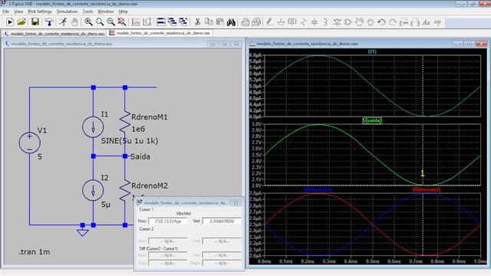Open the View menu
Viewport: 491px width, 276px height.
[x=18, y=11]
